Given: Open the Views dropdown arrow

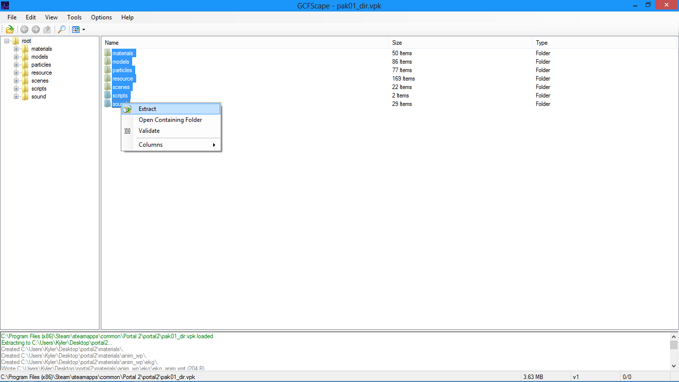Looking at the screenshot, I should point(84,30).
